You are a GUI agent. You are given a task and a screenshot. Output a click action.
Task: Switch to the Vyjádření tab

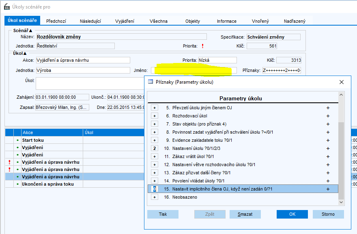[124, 21]
